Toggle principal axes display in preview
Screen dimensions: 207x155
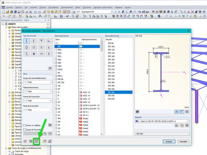[x=182, y=112]
